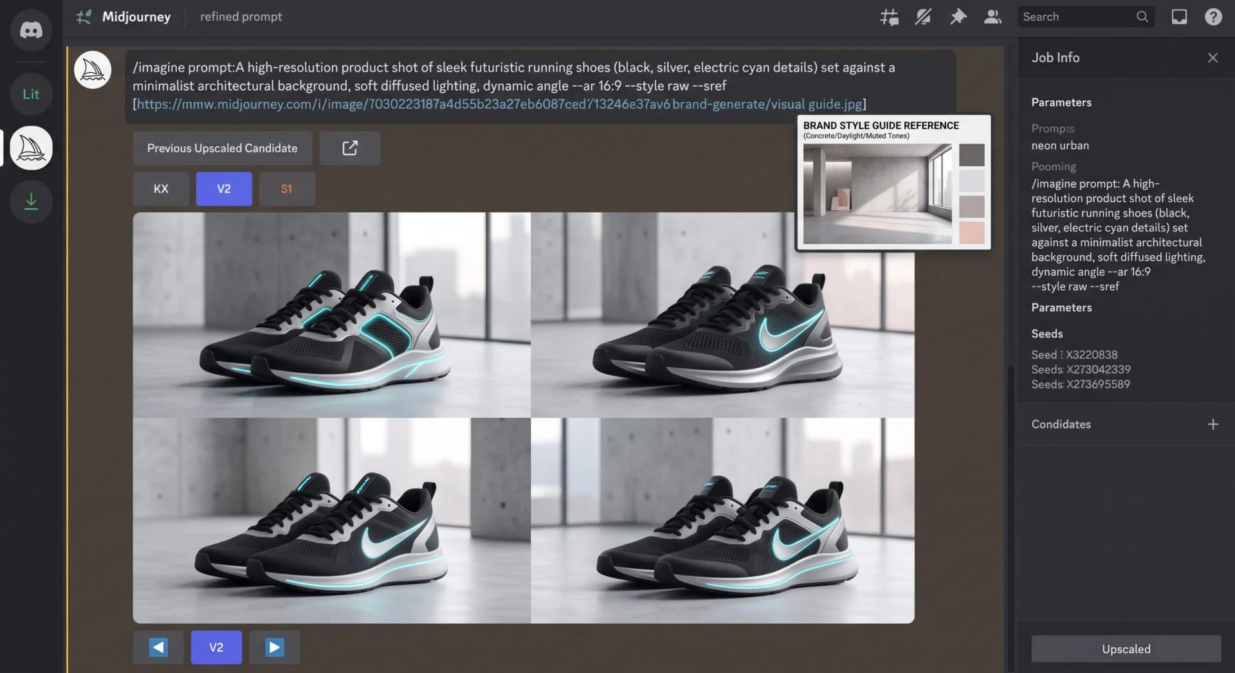Click BRAND STYLE GUIDE REFERENCE caption

click(x=881, y=125)
